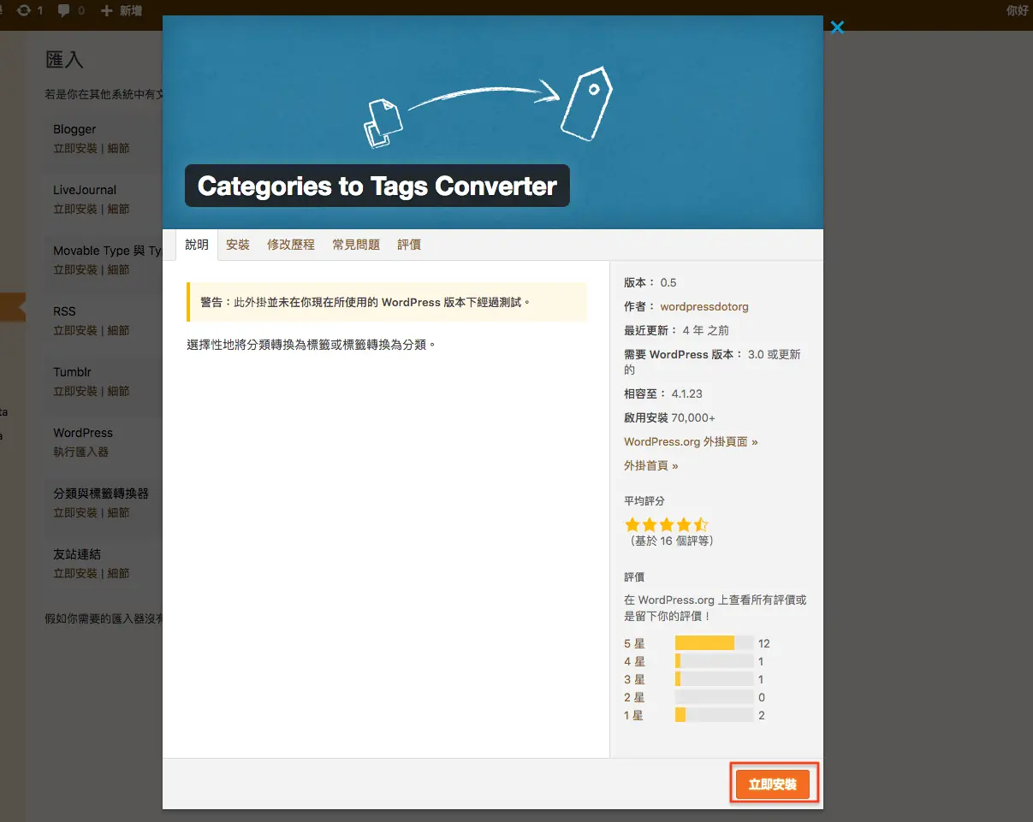Click the 你好 greeting in admin bar

(x=1018, y=11)
